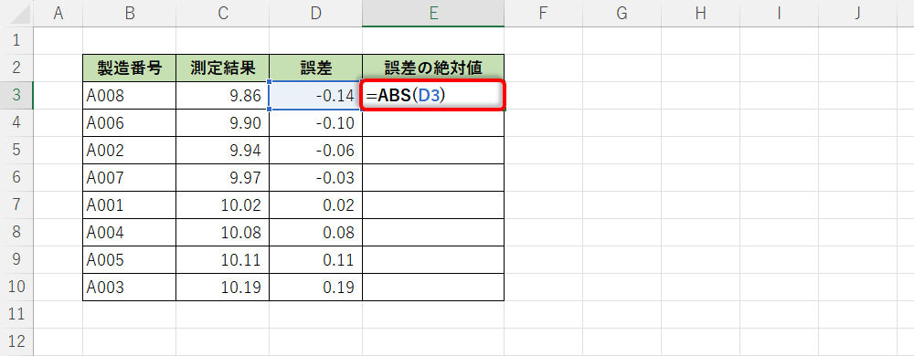Click the cell with value 10.08
This screenshot has width=914, height=356.
[222, 232]
